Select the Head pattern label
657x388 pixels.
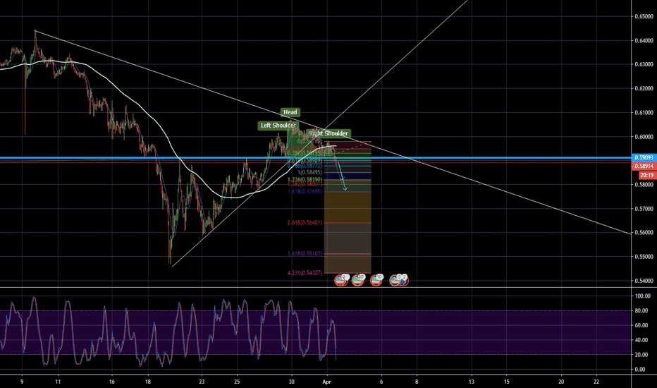290,112
